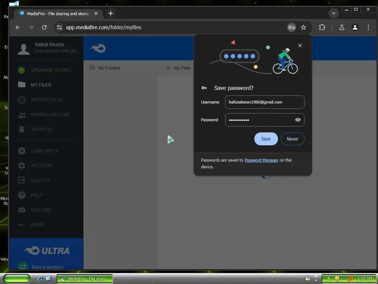The image size is (378, 284).
Task: Open Recent Files
Action: pos(41,99)
